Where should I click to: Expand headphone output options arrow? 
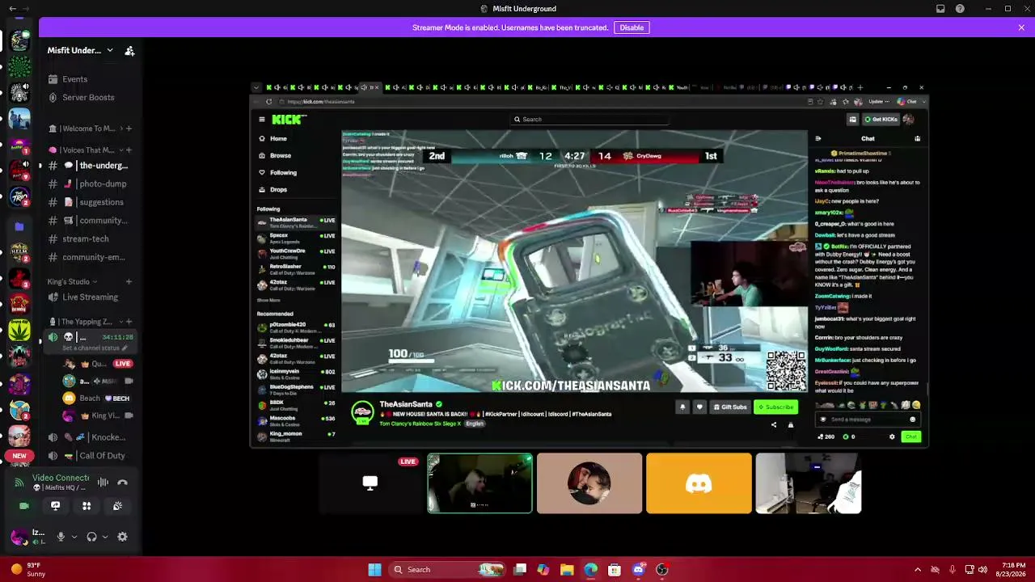pyautogui.click(x=105, y=537)
